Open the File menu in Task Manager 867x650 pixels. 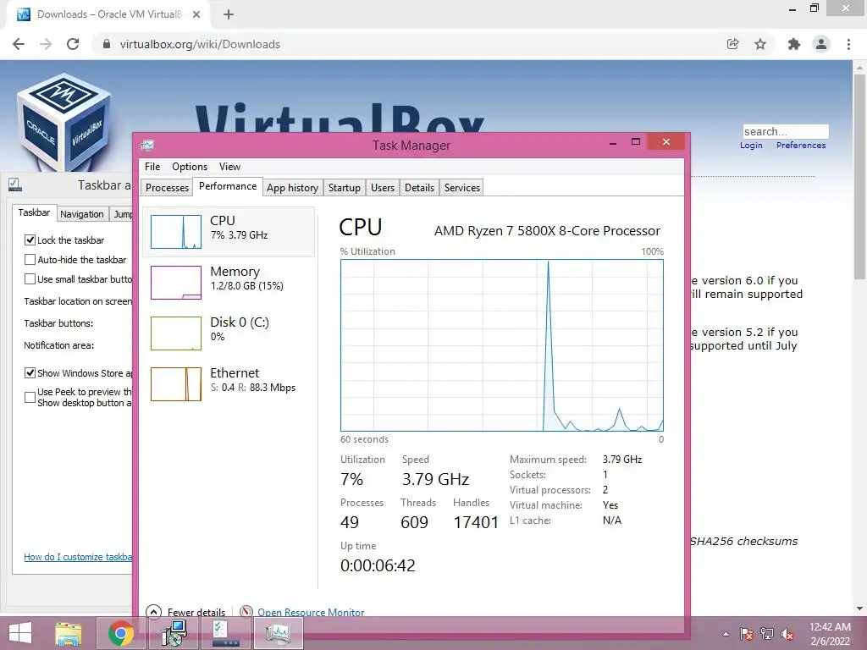(x=152, y=167)
